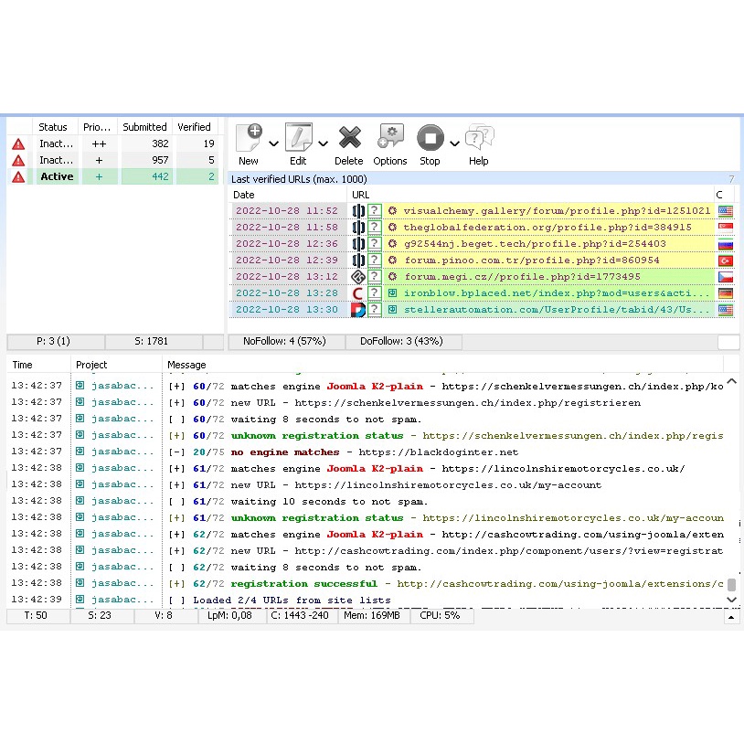744x744 pixels.
Task: Click the Verified column header
Action: (195, 126)
